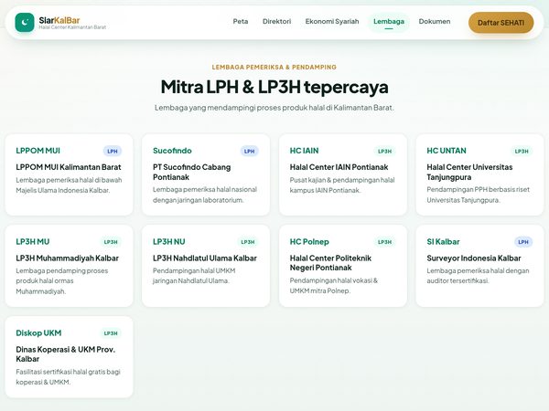This screenshot has width=549, height=411.
Task: Open the Peta menu item
Action: click(x=241, y=21)
